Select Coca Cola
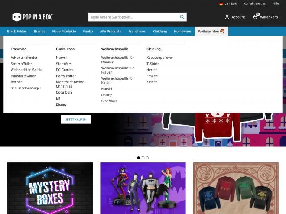Viewport: 286px width, 214px height. point(64,92)
